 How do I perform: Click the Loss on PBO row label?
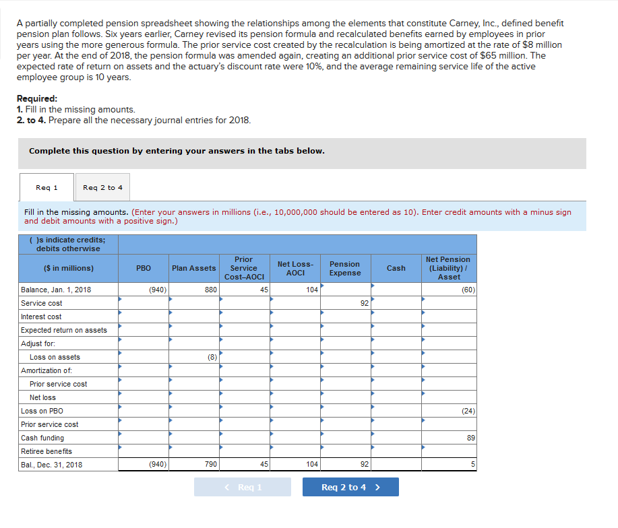click(x=42, y=411)
